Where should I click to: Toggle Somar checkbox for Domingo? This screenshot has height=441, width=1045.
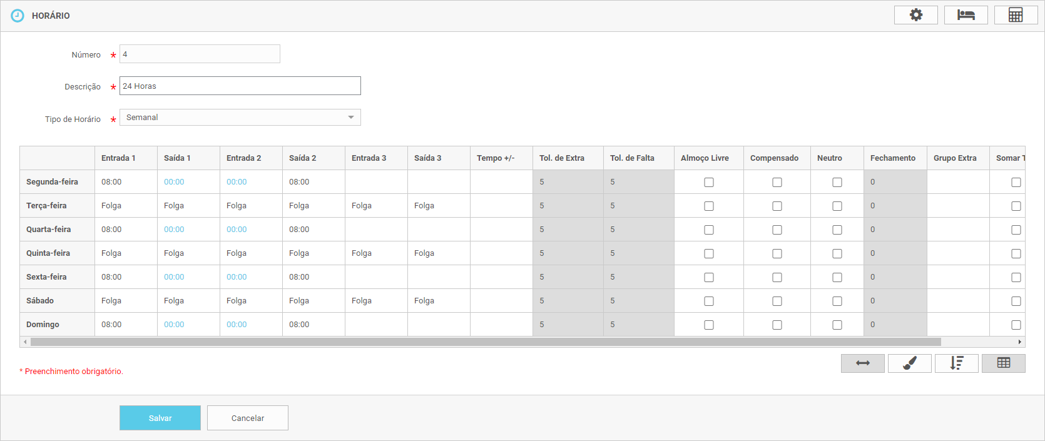(x=1016, y=325)
